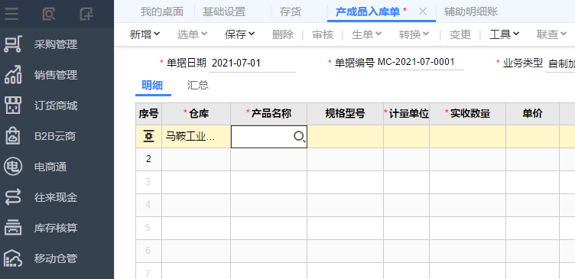
Task: Select row number 6
Action: click(148, 251)
